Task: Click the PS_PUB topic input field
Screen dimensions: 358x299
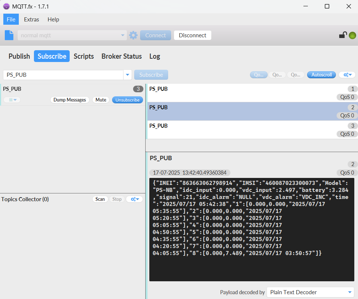Action: [x=63, y=75]
